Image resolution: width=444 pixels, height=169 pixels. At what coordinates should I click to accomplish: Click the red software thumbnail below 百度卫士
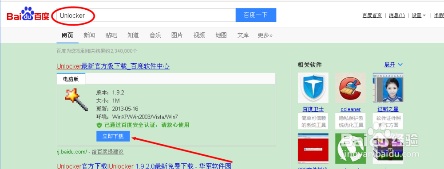coord(313,149)
